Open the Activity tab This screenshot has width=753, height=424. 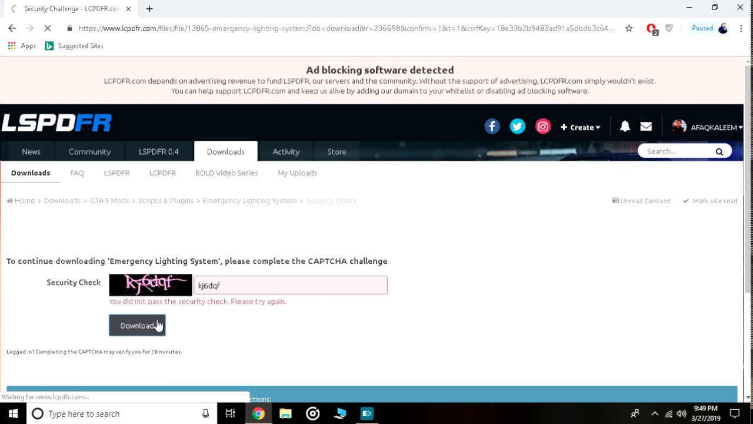click(x=286, y=152)
